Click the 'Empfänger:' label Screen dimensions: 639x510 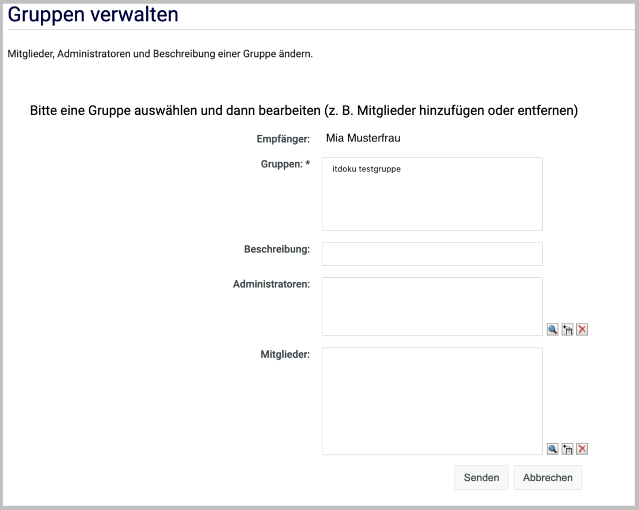pos(283,139)
